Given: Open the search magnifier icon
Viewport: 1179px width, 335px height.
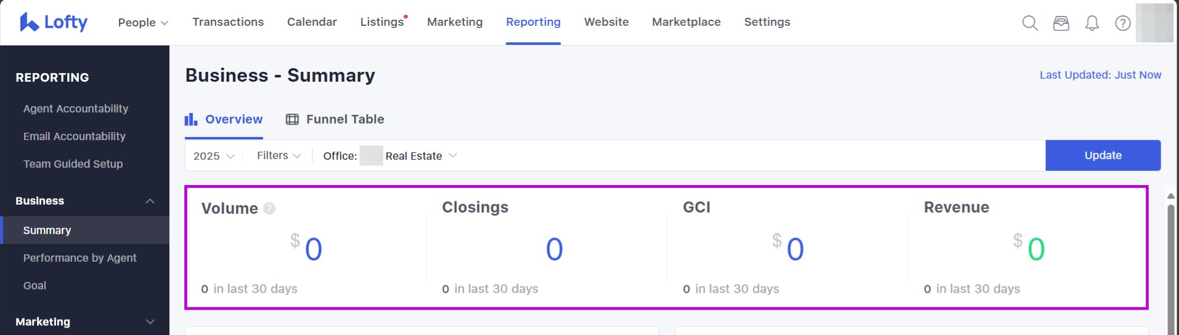Looking at the screenshot, I should 1030,23.
